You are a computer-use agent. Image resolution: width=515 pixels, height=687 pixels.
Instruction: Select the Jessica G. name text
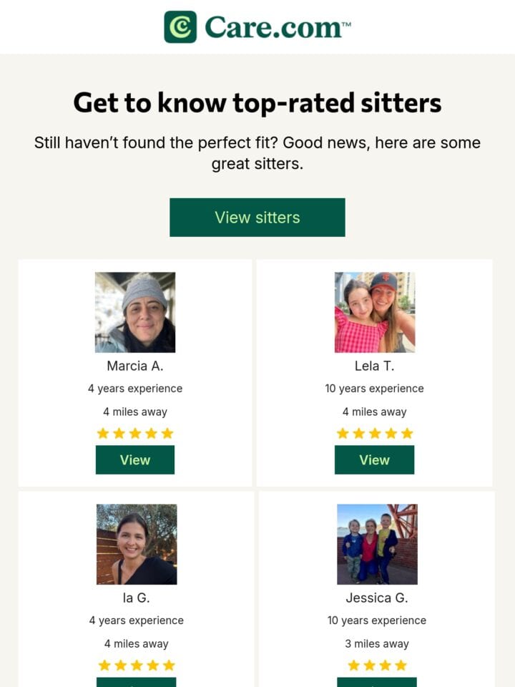377,598
